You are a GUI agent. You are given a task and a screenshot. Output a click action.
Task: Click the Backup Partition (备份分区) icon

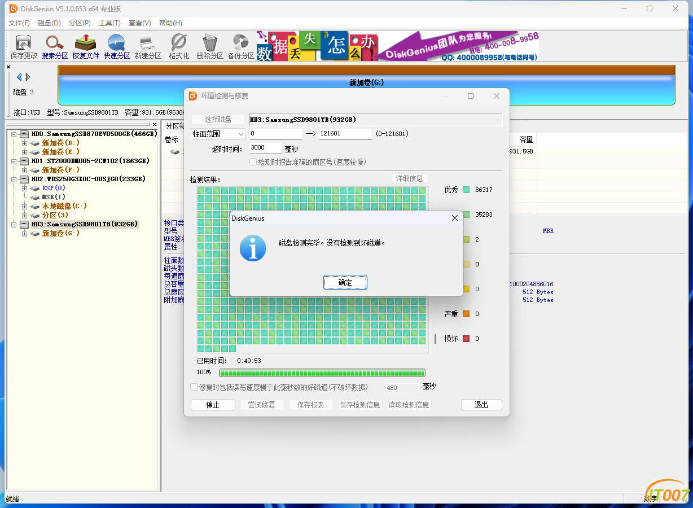[241, 46]
